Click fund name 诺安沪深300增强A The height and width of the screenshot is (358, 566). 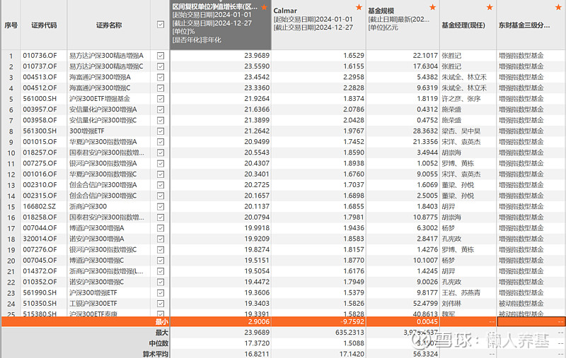[97, 239]
